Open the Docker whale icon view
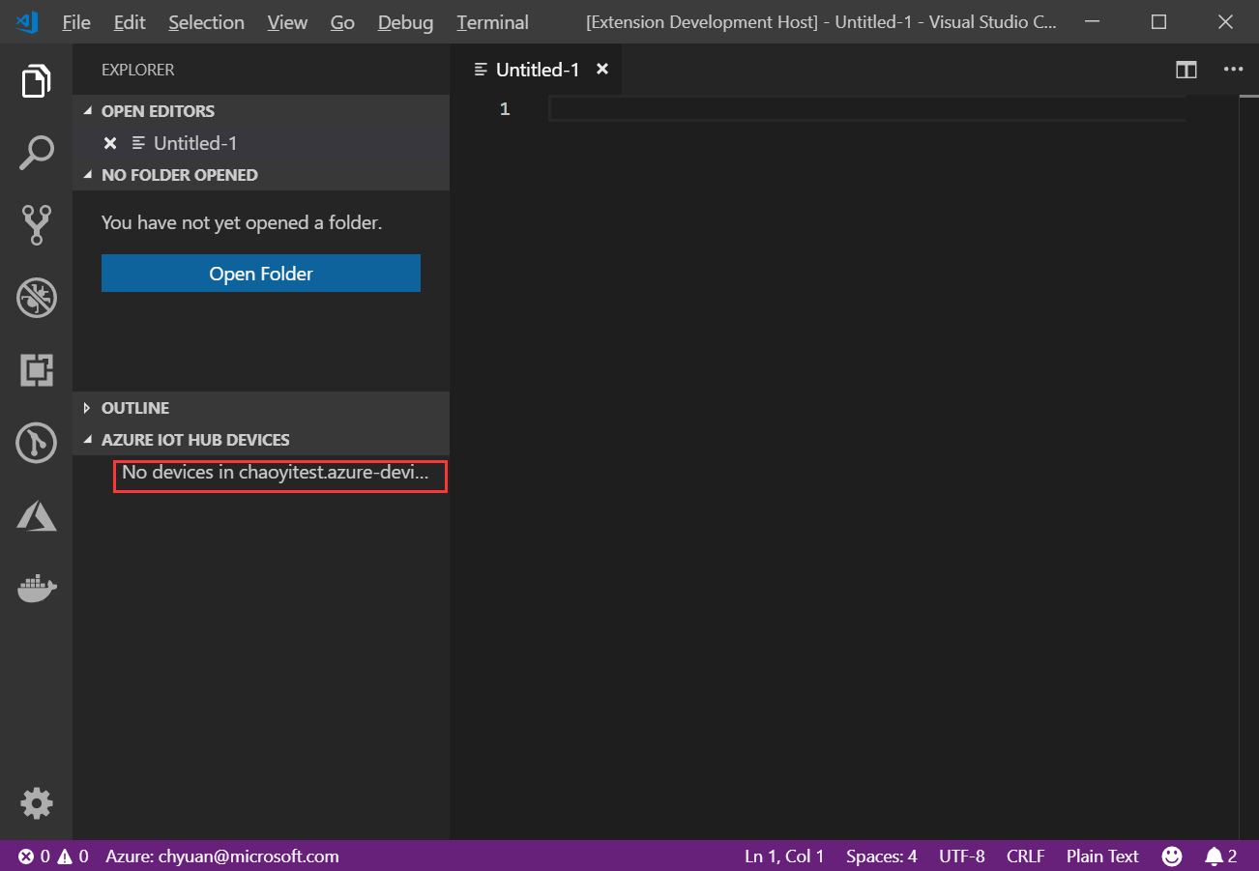This screenshot has height=871, width=1259. click(x=37, y=588)
